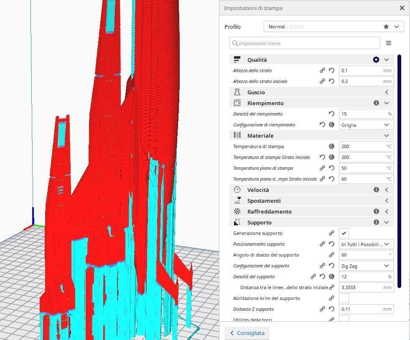Click the Materiale section header
Image resolution: width=410 pixels, height=340 pixels.
(312, 136)
